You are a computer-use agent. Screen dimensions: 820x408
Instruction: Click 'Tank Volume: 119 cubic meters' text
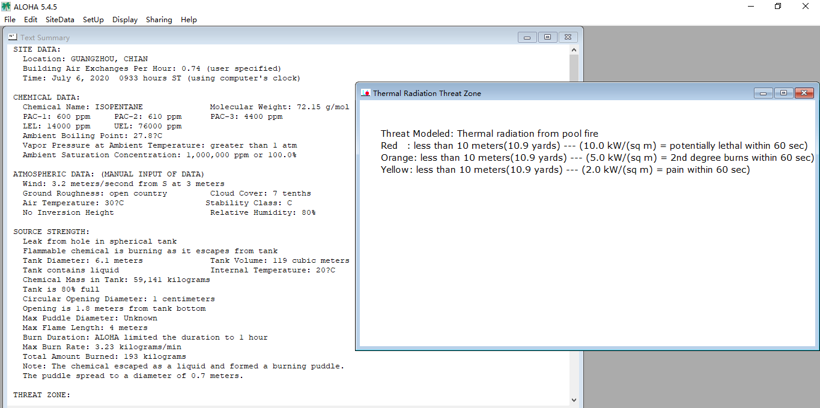280,260
